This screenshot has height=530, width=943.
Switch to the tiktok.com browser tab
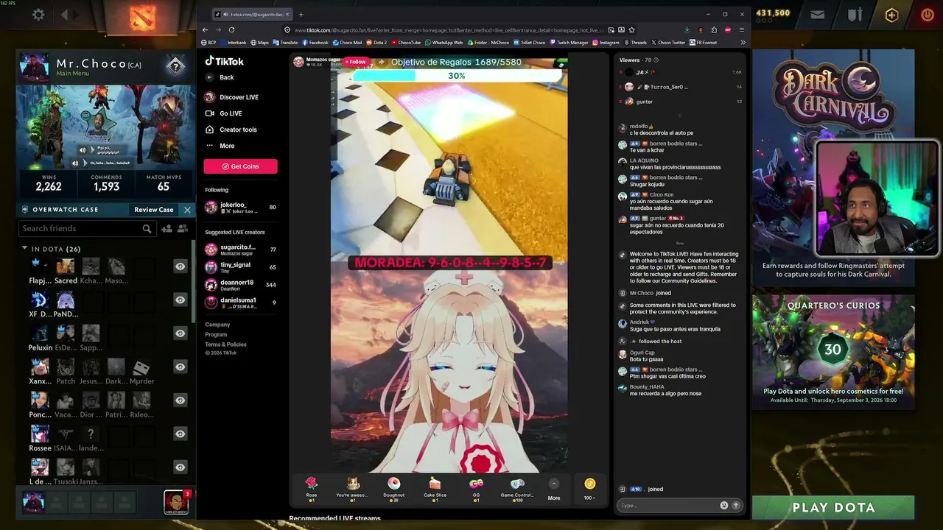coord(251,15)
